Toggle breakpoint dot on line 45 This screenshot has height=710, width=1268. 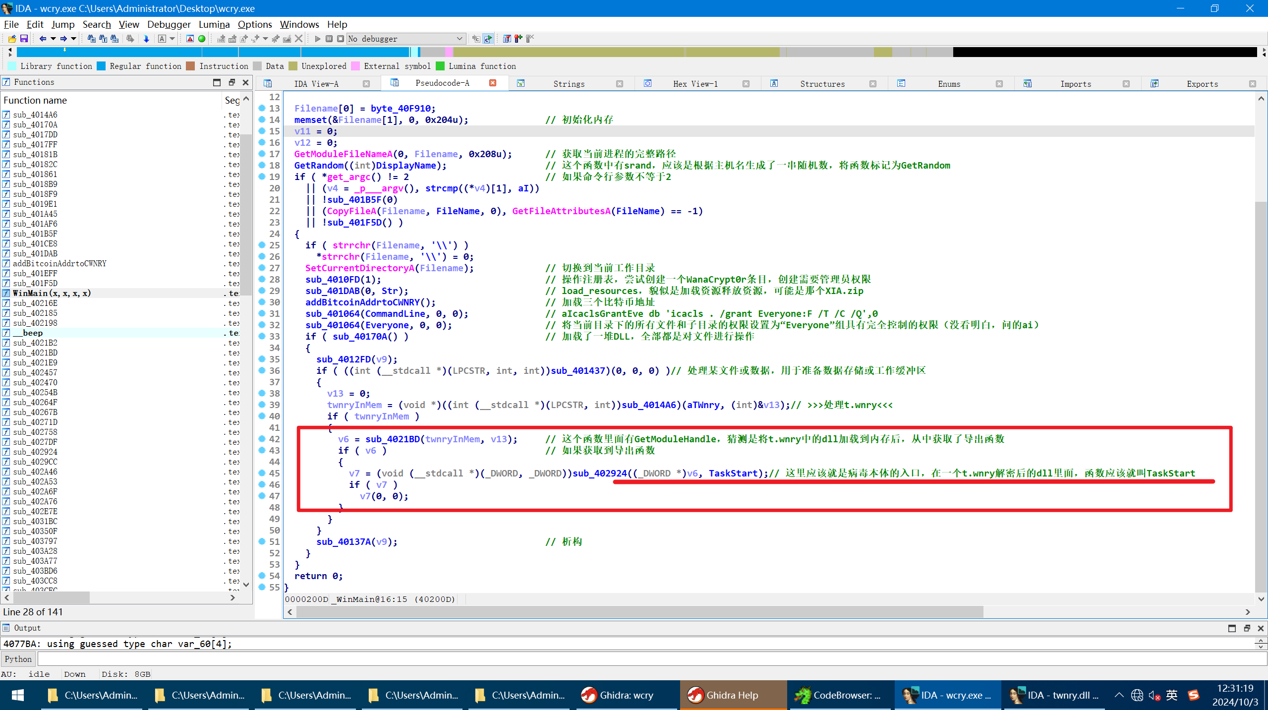262,473
